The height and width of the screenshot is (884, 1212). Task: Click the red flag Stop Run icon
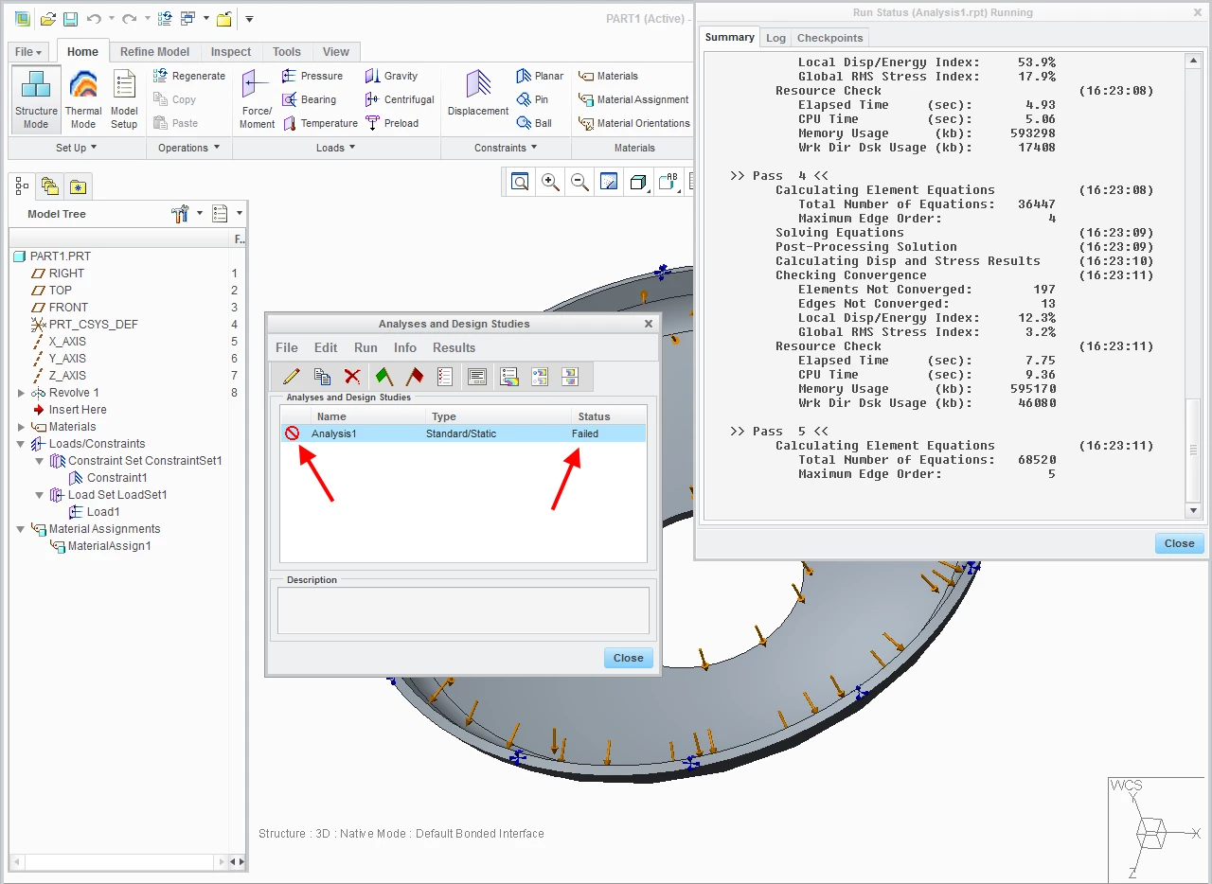tap(415, 377)
